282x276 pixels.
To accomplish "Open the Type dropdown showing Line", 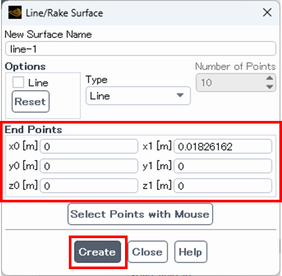I will click(138, 96).
